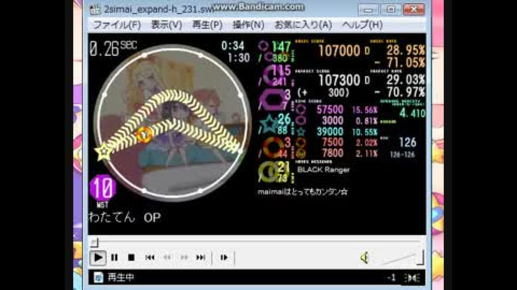Open the 再生(P) menu

pyautogui.click(x=207, y=25)
